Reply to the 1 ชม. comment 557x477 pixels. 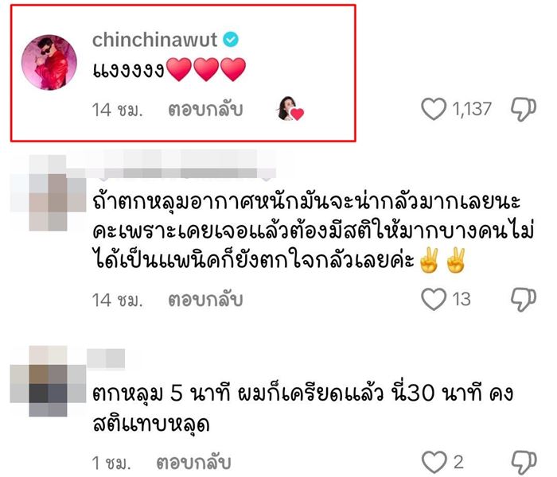(x=193, y=463)
